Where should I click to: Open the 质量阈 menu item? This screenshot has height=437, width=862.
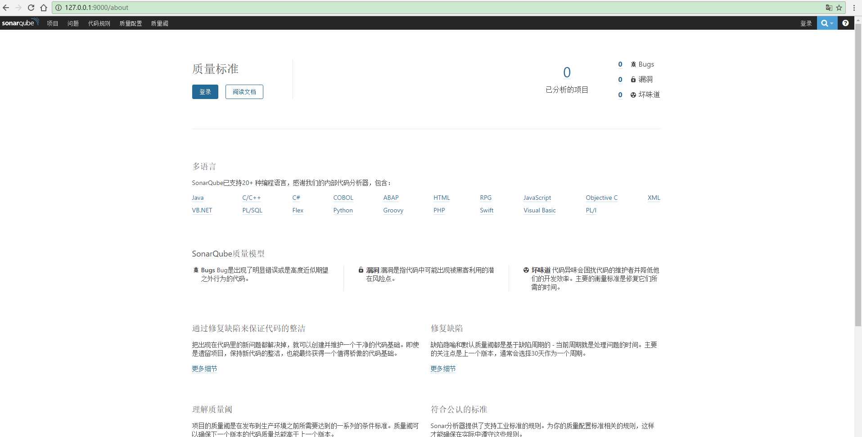point(159,23)
